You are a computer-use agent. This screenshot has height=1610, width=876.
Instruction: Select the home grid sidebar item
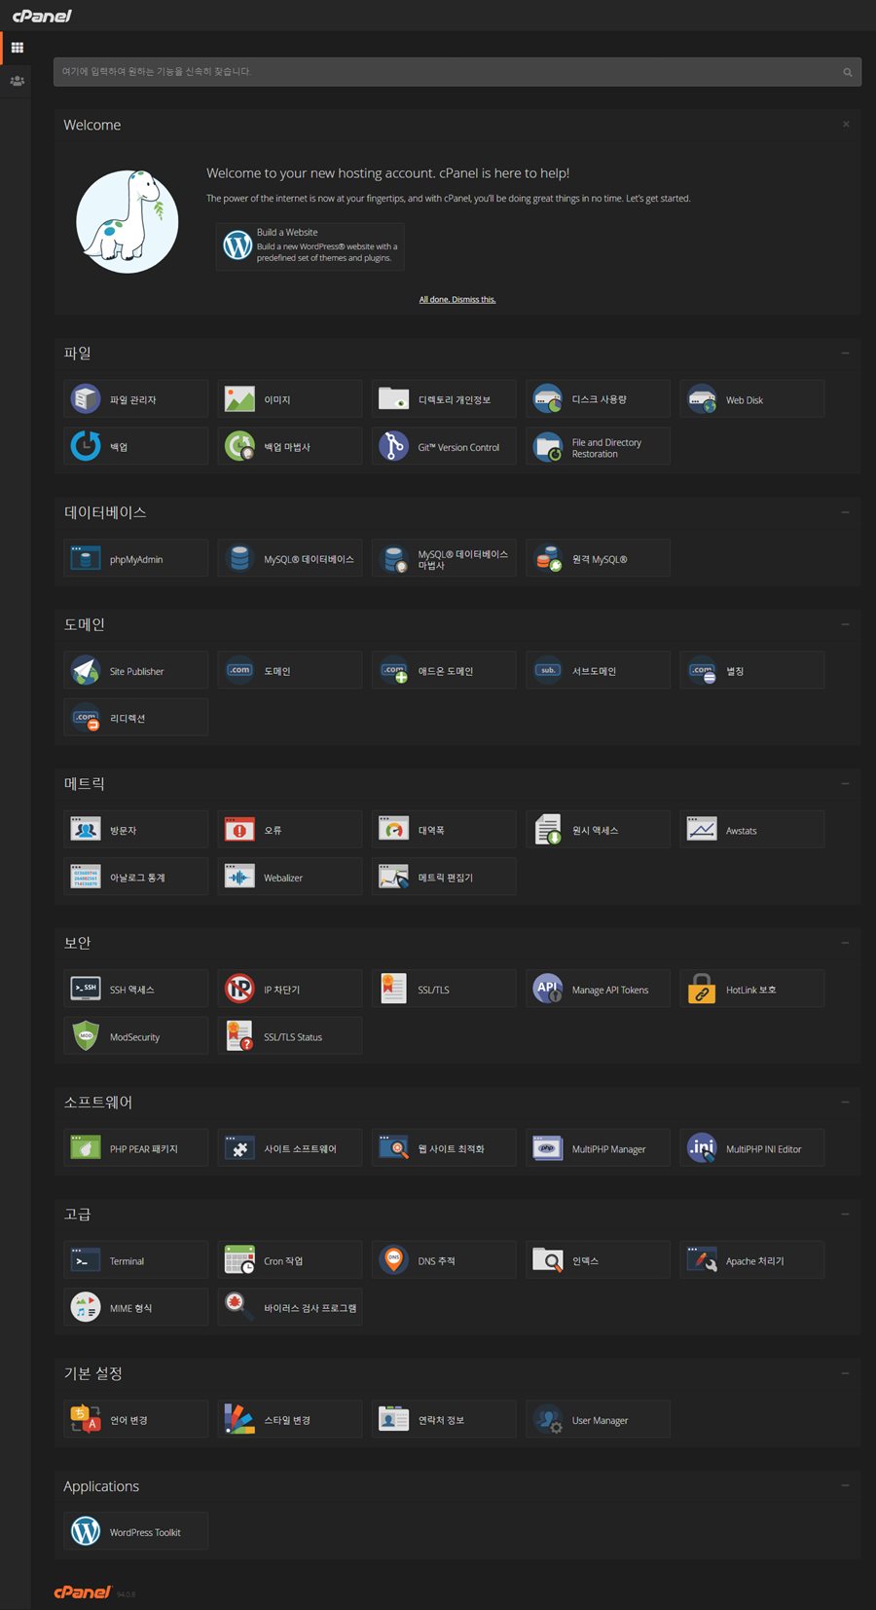click(x=17, y=48)
